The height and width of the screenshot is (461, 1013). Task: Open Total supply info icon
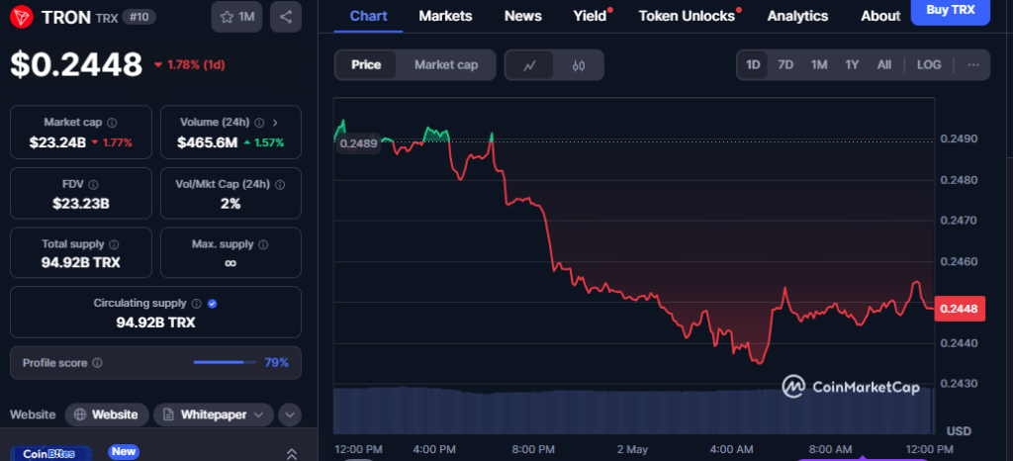click(x=115, y=244)
